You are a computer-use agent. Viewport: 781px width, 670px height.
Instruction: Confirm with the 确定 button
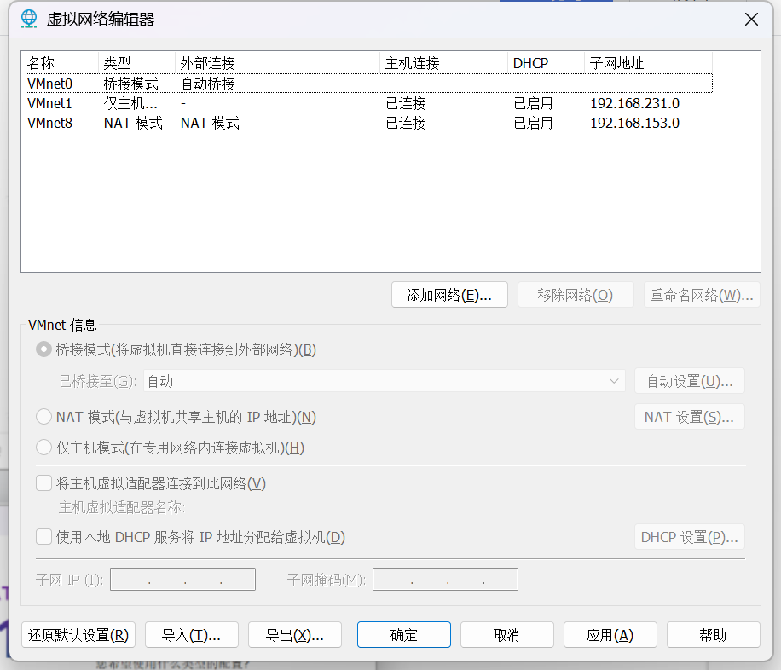click(x=404, y=635)
